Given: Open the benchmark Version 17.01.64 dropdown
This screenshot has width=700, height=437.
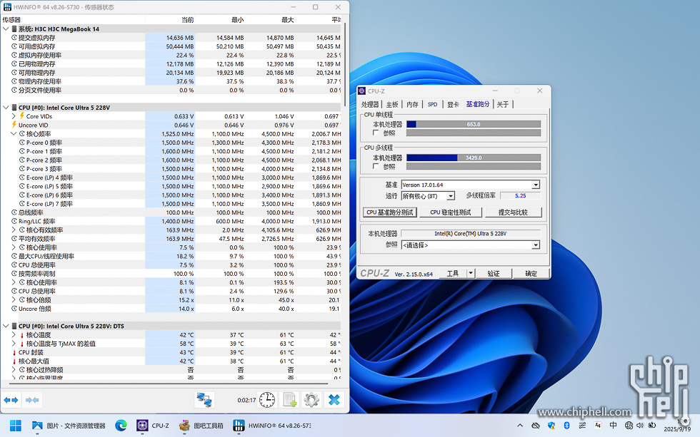Looking at the screenshot, I should [536, 185].
